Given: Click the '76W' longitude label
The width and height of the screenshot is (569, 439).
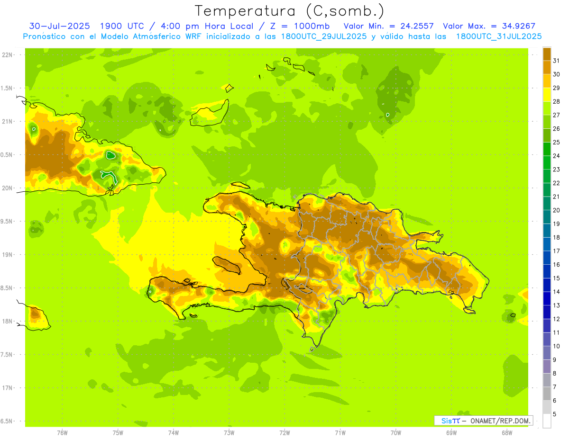Looking at the screenshot, I should coord(62,432).
